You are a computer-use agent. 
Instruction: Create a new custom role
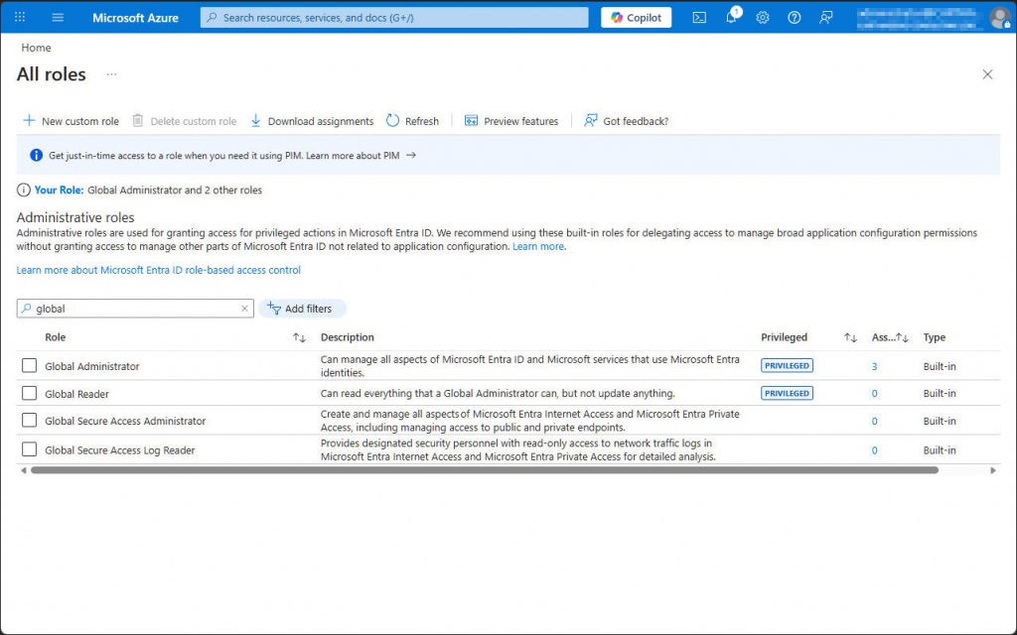[70, 120]
